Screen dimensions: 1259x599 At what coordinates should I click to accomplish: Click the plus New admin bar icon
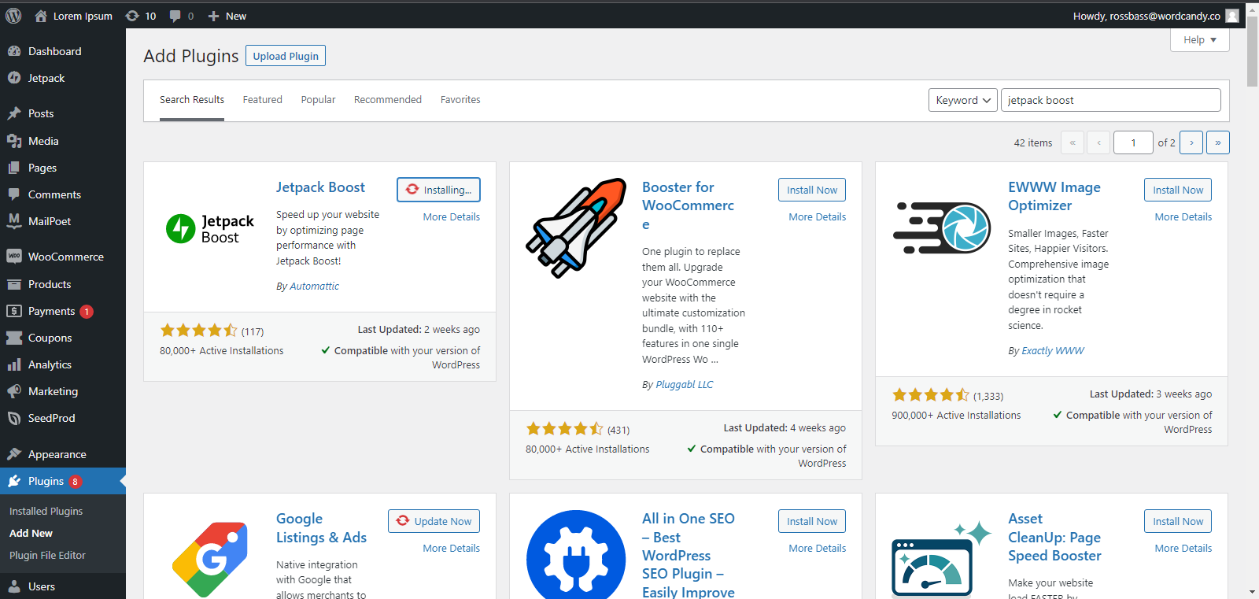[x=213, y=16]
